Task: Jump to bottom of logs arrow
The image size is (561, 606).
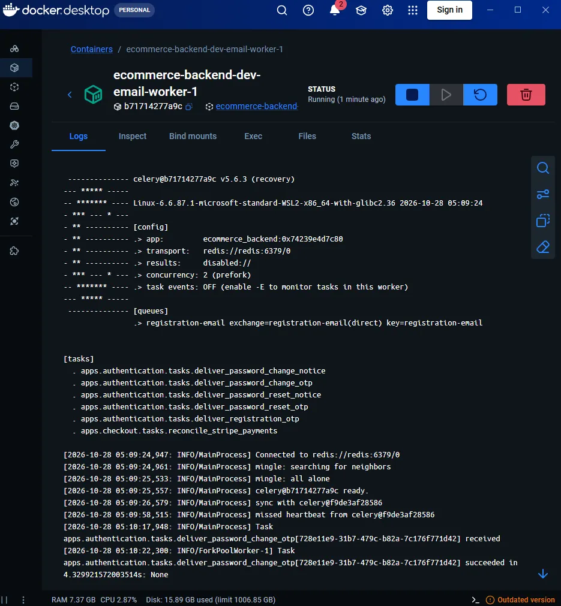Action: [x=543, y=574]
